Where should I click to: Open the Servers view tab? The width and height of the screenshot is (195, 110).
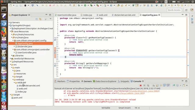coord(87,81)
